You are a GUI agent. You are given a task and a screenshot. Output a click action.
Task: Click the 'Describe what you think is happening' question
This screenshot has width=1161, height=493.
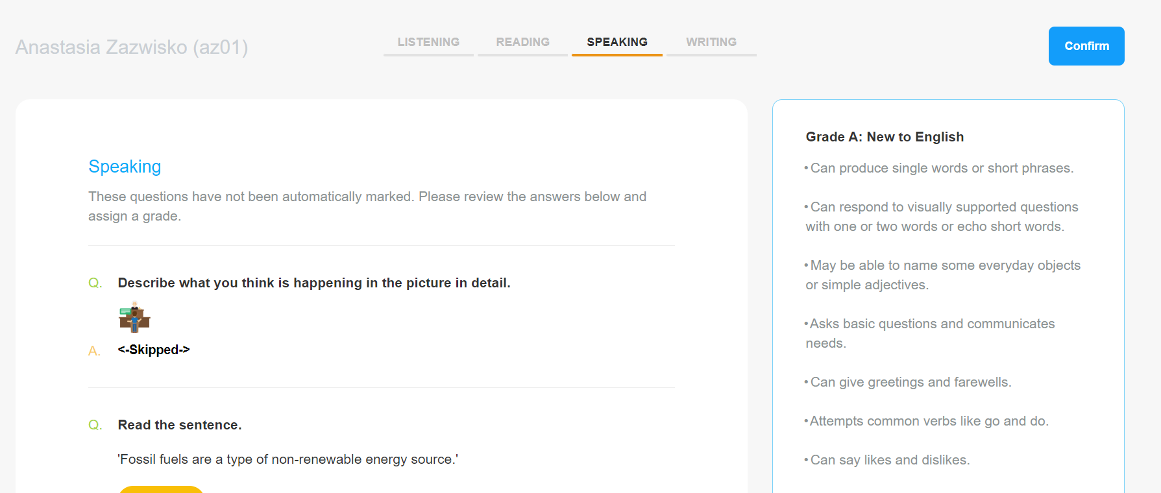click(314, 283)
